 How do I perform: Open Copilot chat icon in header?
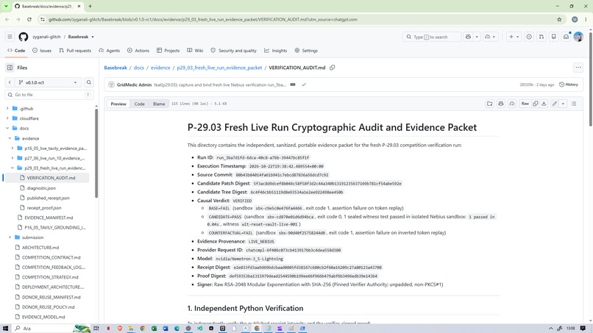pyautogui.click(x=468, y=37)
